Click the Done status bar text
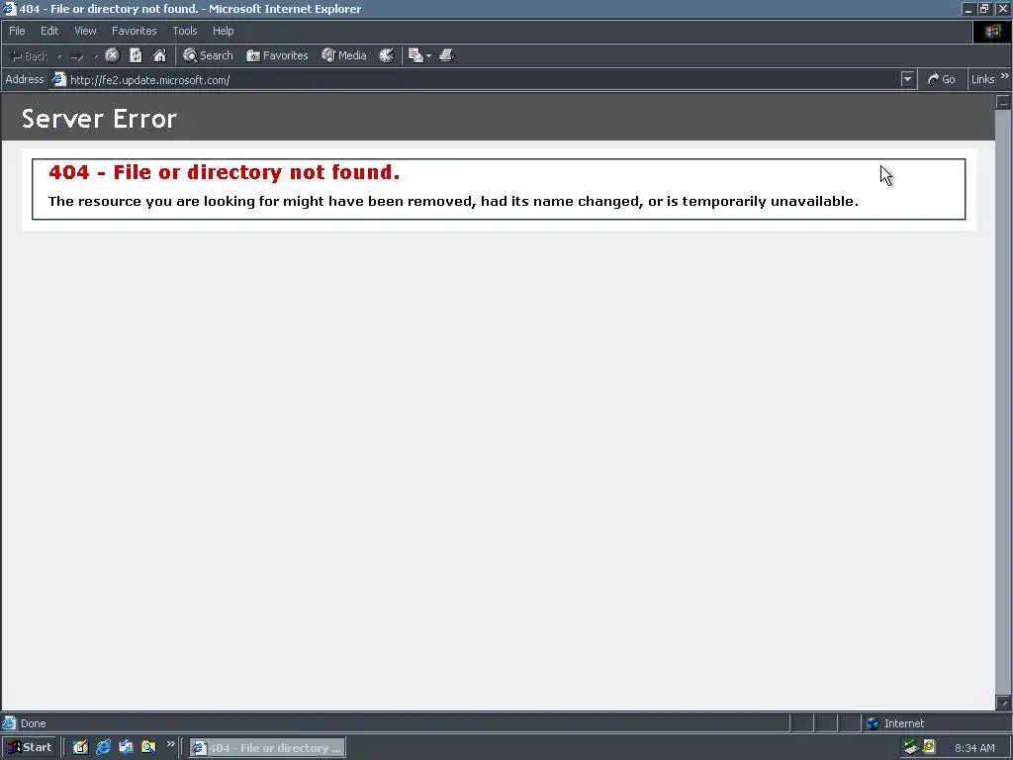 click(x=33, y=723)
